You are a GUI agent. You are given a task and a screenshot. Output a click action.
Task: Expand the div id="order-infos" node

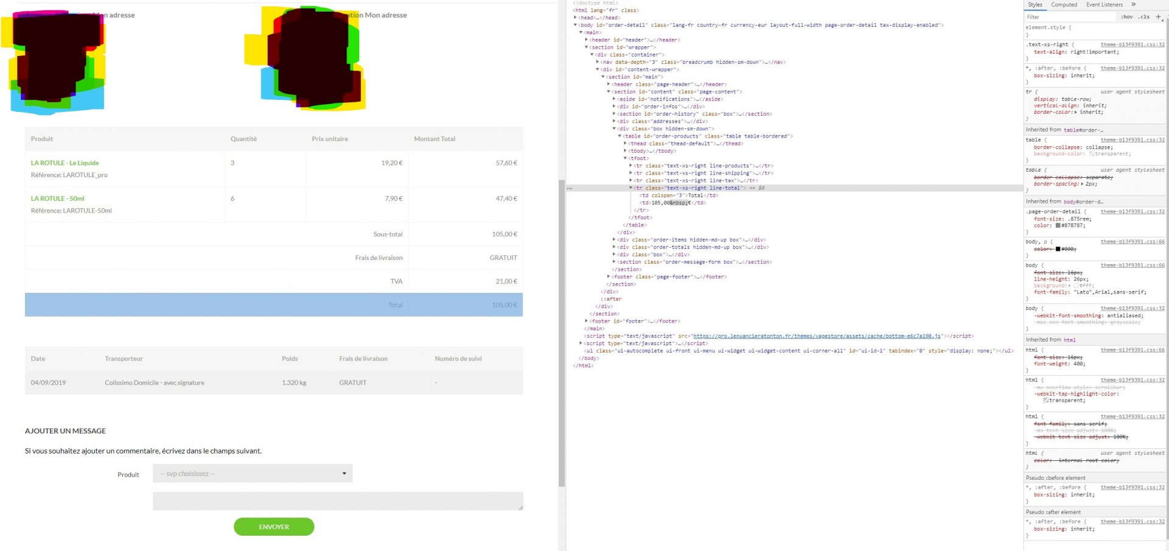tap(614, 107)
